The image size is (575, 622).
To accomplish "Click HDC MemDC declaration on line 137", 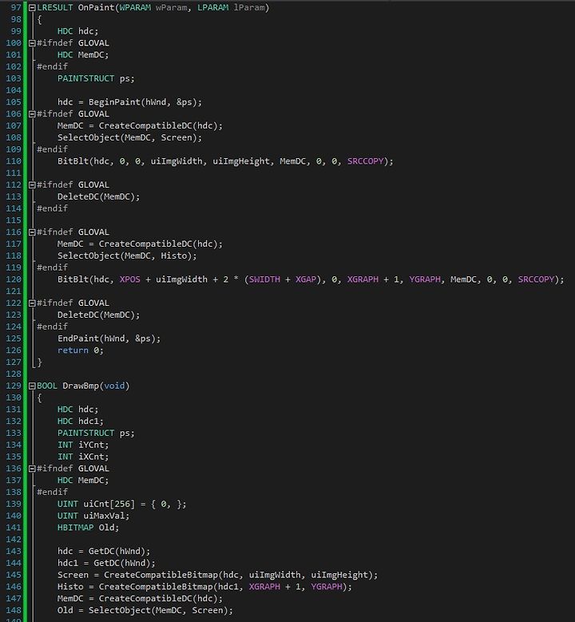I will (x=83, y=481).
